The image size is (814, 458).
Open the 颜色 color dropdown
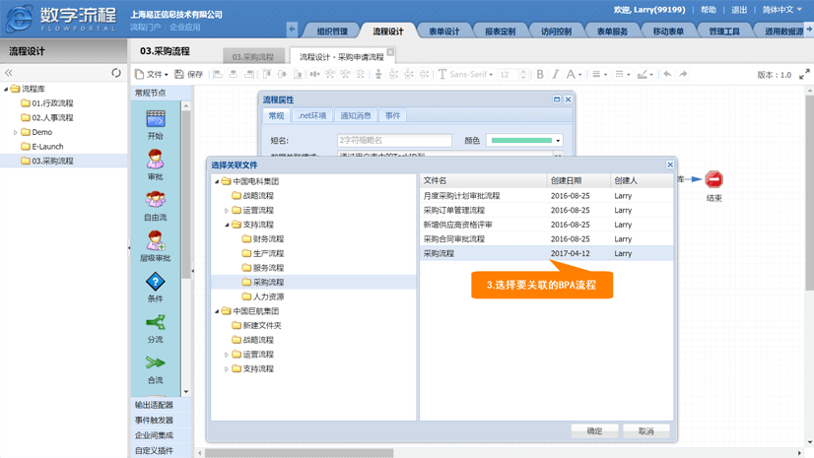point(557,141)
